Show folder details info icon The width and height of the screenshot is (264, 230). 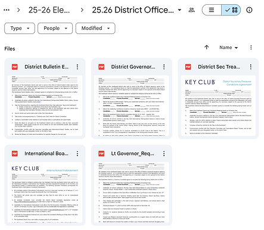pos(249,10)
